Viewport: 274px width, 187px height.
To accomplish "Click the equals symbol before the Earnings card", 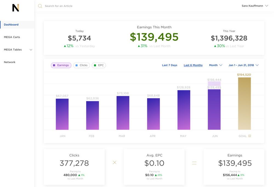I will pyautogui.click(x=194, y=163).
